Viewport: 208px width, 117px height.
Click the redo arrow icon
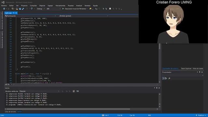[32, 9]
